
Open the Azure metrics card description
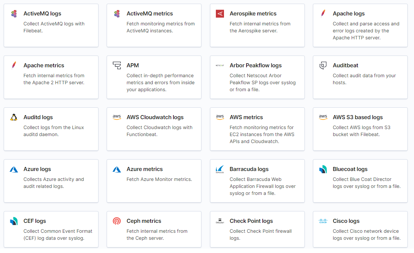click(x=159, y=179)
